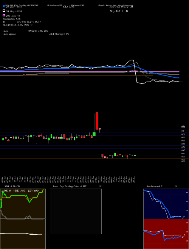The image size is (189, 249).
Task: Click the blue RSI line in the red panel
Action: (162, 235)
